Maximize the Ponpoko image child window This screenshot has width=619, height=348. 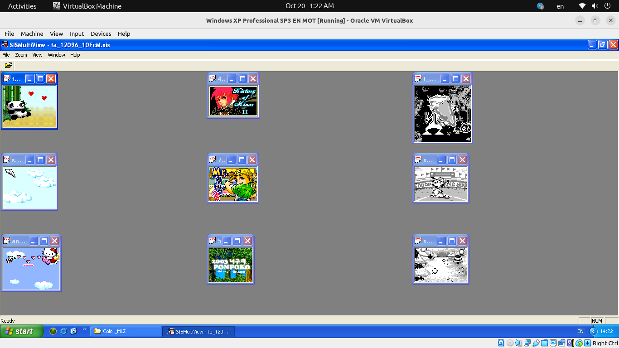237,241
